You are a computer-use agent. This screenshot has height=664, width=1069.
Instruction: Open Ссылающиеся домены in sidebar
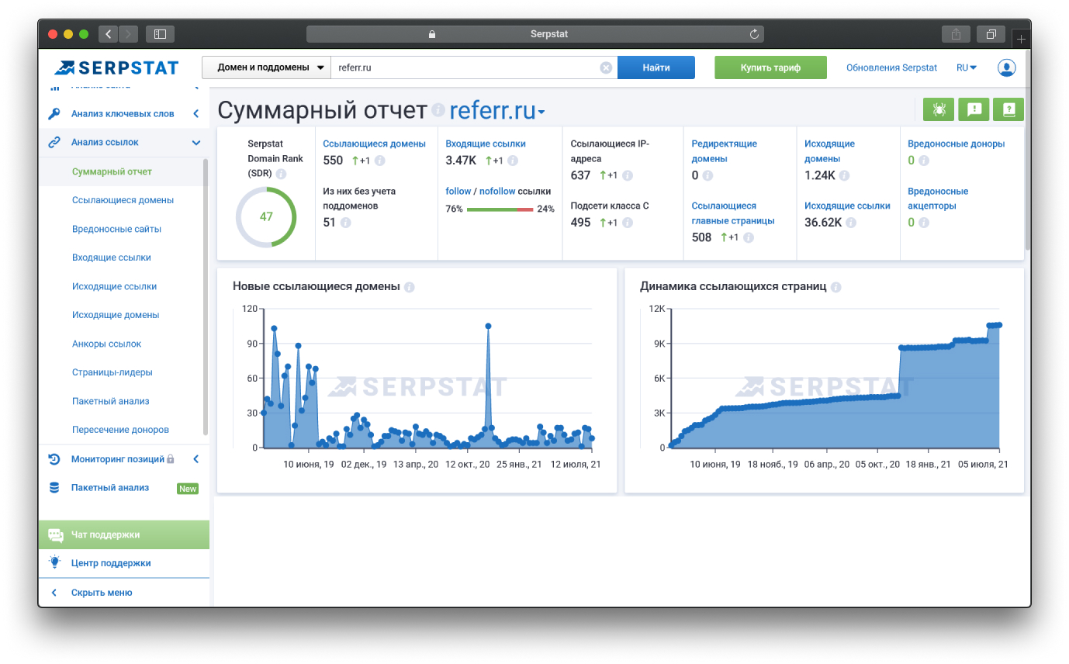pyautogui.click(x=123, y=200)
